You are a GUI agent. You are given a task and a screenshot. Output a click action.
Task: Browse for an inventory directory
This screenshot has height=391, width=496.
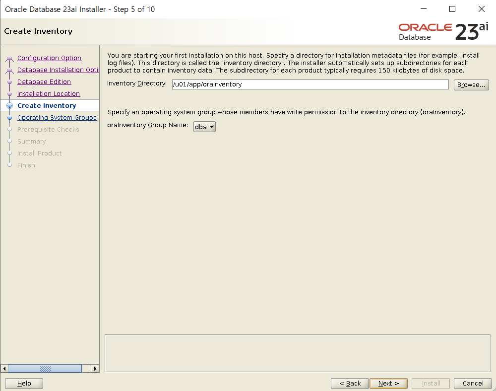[x=471, y=84]
